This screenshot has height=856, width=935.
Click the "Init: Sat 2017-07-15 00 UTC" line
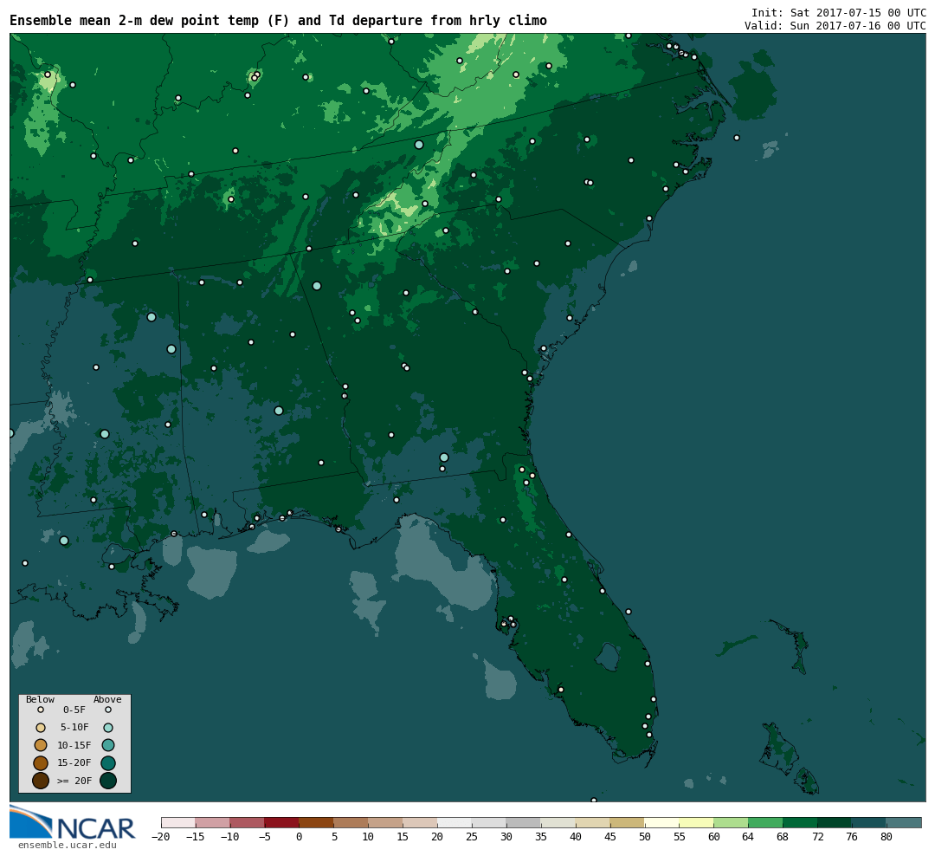(838, 12)
